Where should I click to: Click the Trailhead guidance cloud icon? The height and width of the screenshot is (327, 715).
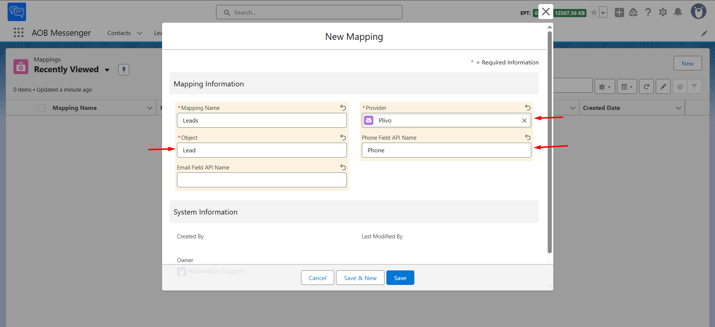(633, 12)
